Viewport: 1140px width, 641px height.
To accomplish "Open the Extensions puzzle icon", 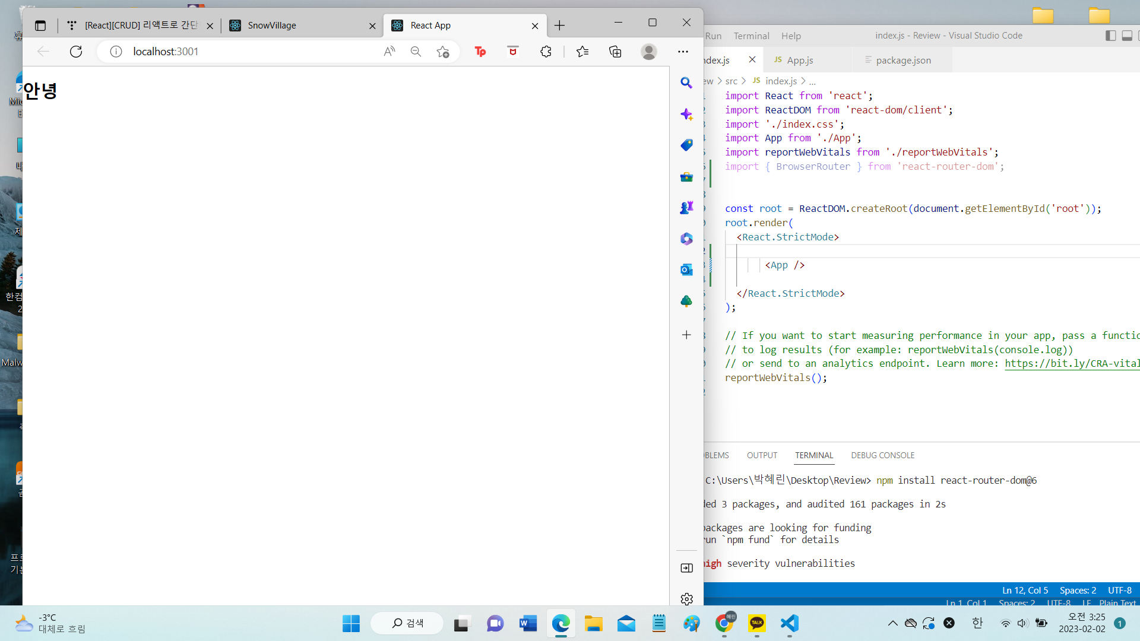I will pyautogui.click(x=546, y=52).
